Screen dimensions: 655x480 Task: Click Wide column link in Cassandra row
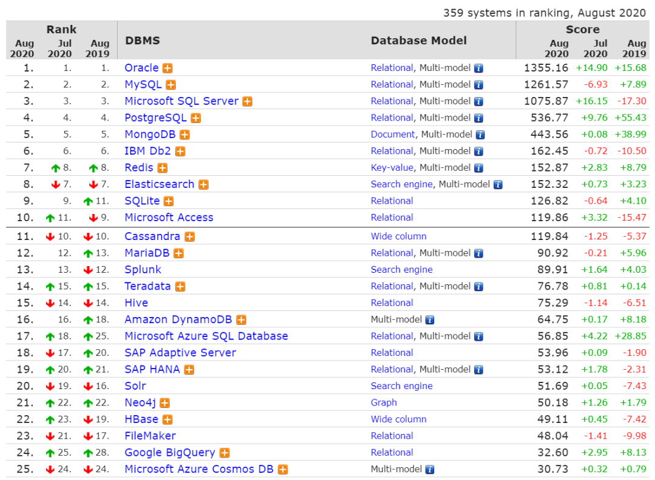[x=398, y=236]
